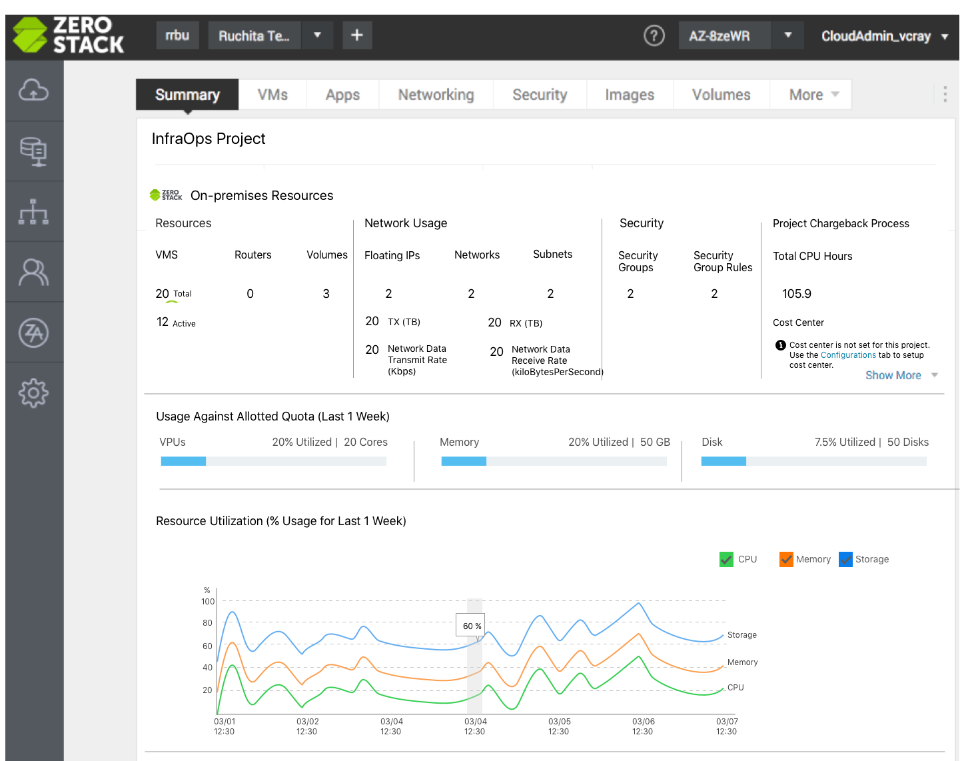Open the server infrastructure sidebar icon
The image size is (970, 761).
34,151
